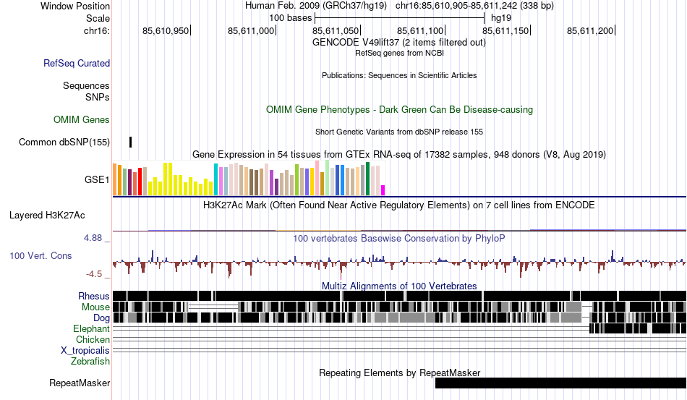Click the GTEx Gene Expression track title

pyautogui.click(x=399, y=155)
